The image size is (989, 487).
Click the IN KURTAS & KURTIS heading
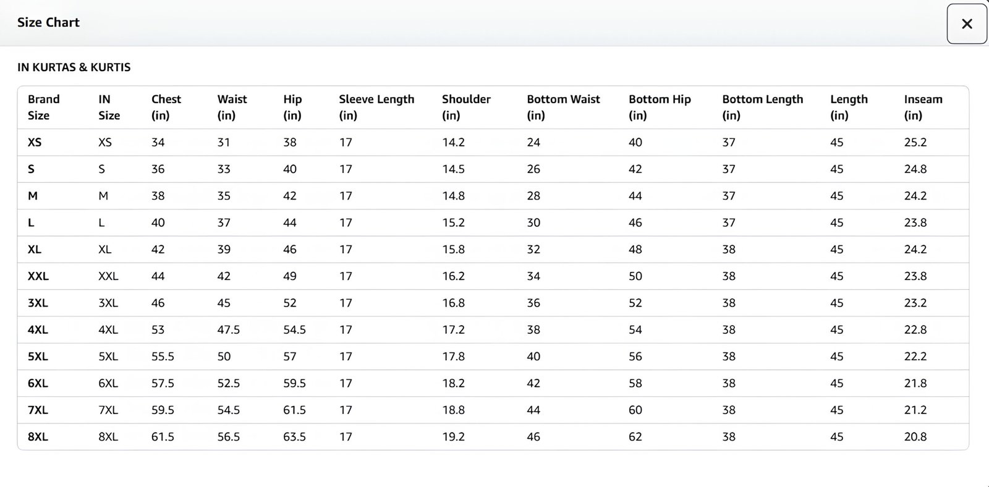point(74,67)
